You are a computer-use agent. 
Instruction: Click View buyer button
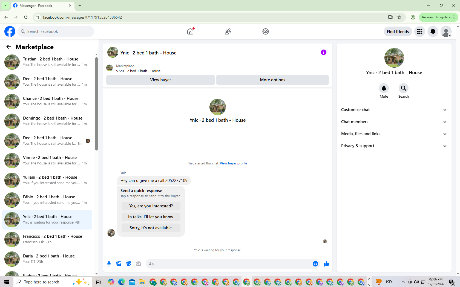pos(160,80)
